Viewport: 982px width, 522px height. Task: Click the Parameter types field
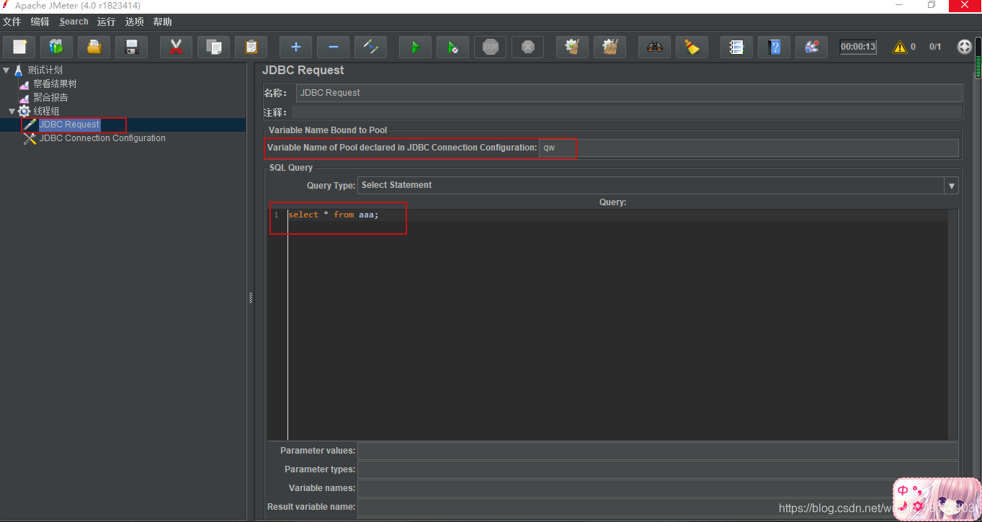click(x=658, y=469)
